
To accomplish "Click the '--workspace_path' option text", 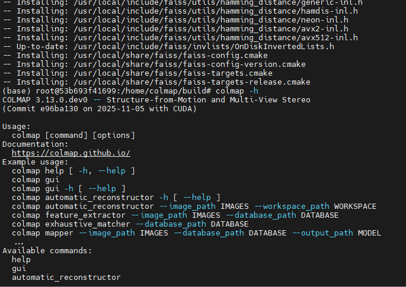I will pos(292,207).
